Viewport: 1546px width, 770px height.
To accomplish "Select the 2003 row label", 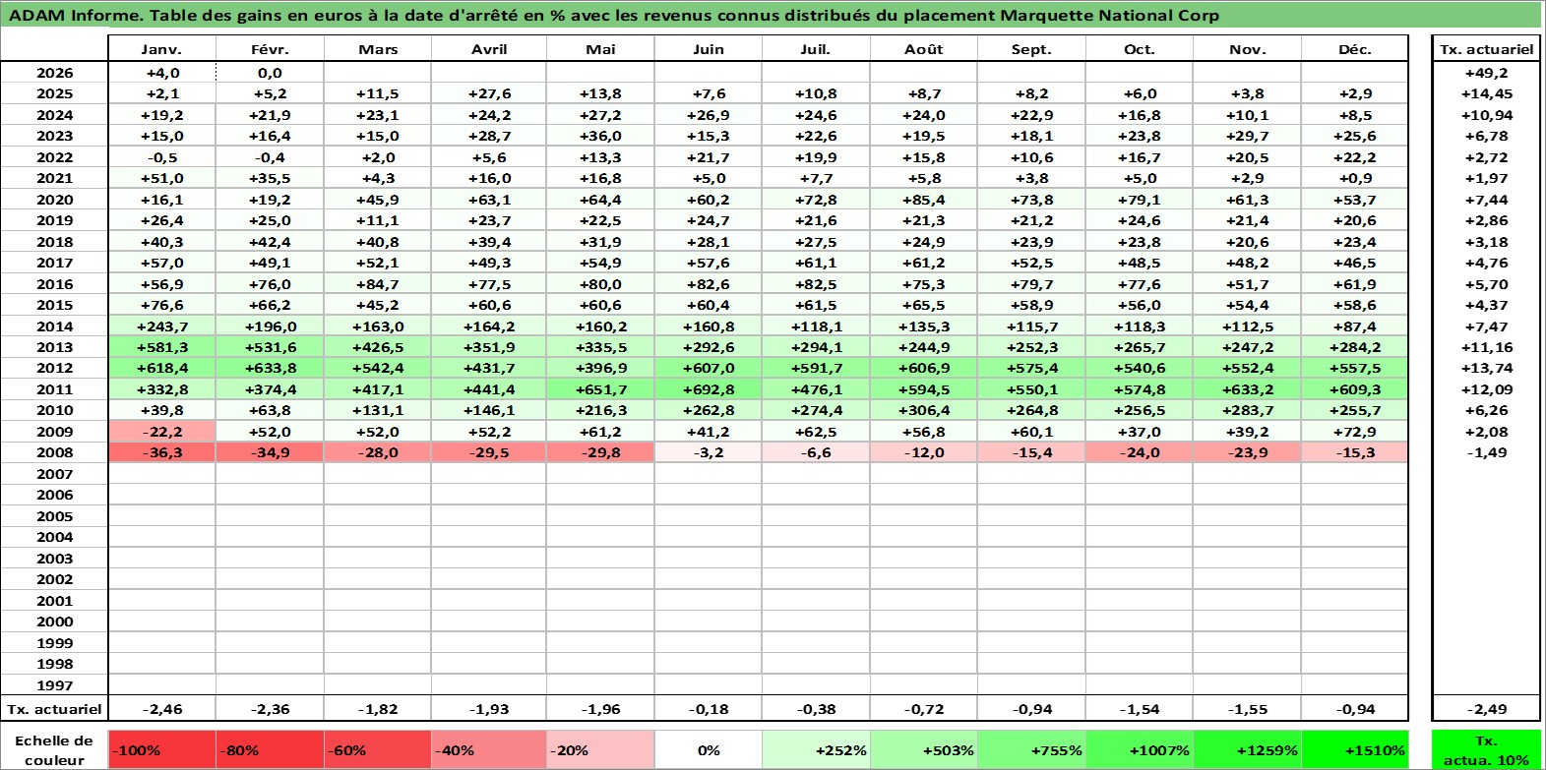I will 55,559.
